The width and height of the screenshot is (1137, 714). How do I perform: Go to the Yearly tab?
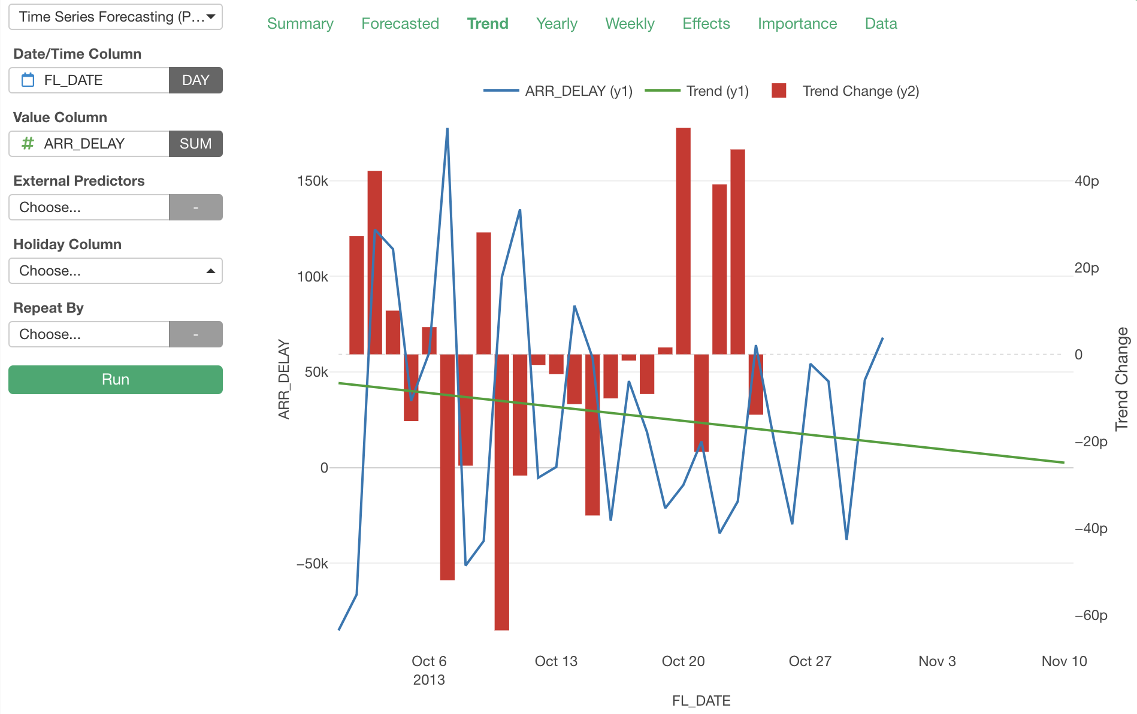[557, 23]
